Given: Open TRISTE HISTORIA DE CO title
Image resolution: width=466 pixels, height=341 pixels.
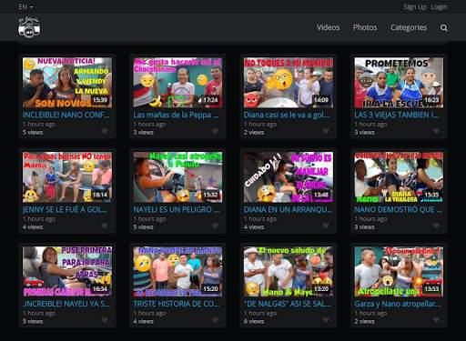Looking at the screenshot, I should pos(177,304).
